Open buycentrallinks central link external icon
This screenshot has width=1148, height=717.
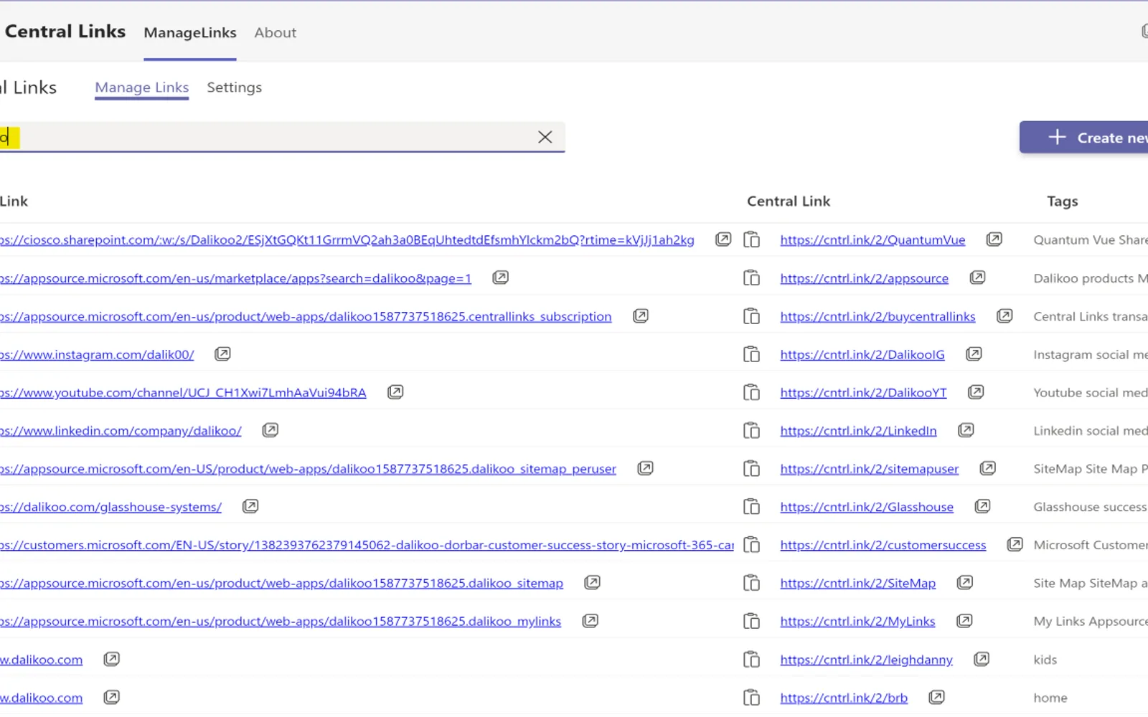click(1004, 315)
